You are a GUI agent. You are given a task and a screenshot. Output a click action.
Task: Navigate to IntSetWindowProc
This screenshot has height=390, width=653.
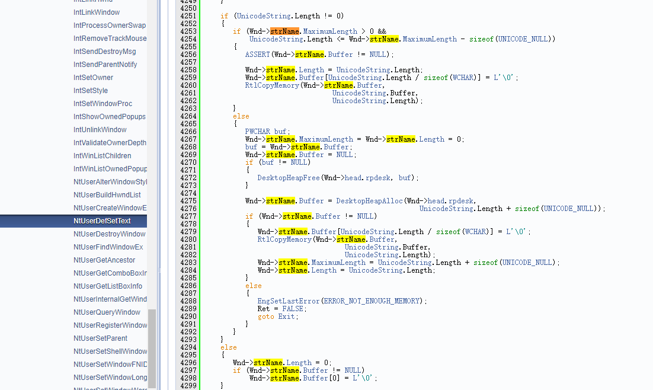103,104
